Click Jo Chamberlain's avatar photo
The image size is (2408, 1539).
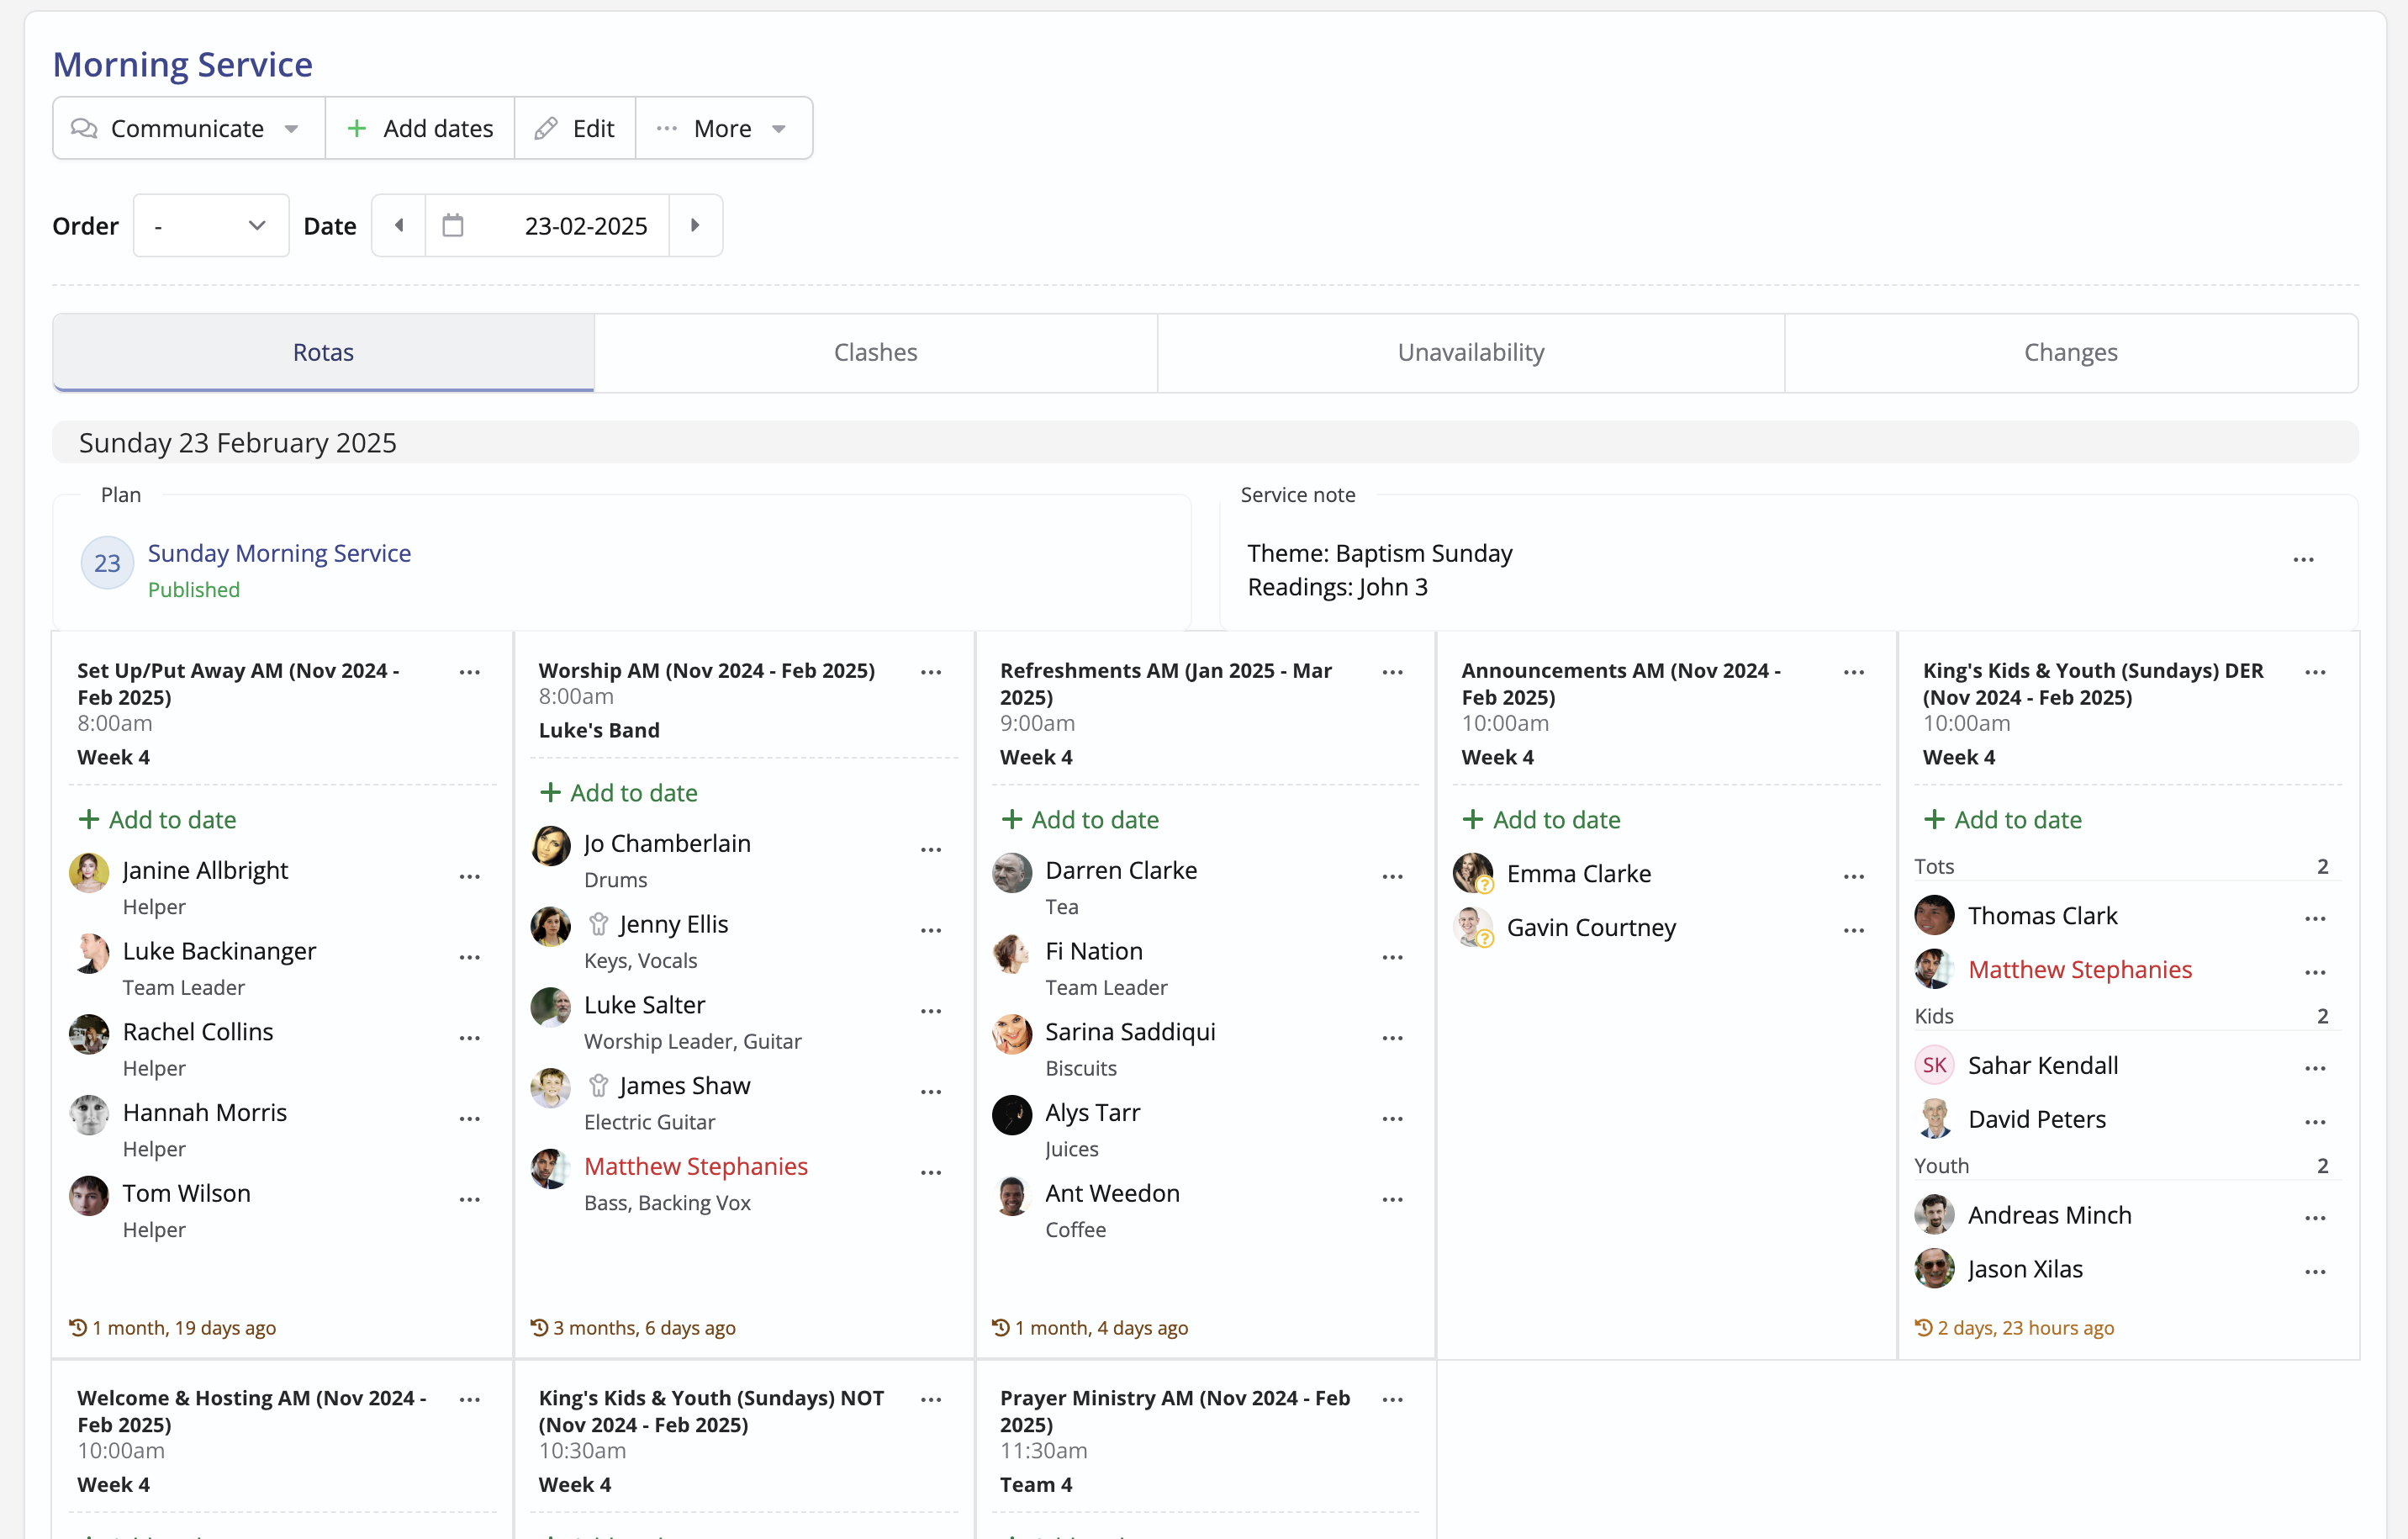[x=550, y=846]
